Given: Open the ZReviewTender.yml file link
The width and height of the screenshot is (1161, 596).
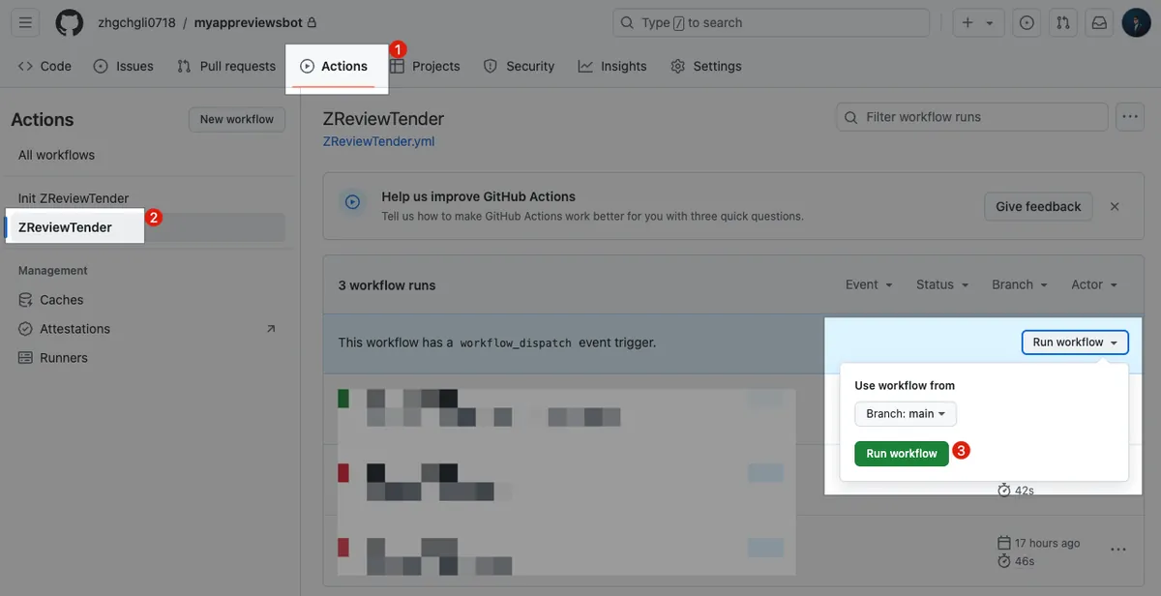Looking at the screenshot, I should point(378,141).
